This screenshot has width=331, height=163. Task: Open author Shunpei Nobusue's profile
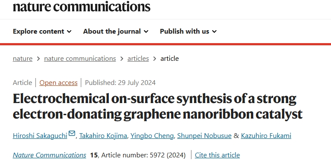204,136
